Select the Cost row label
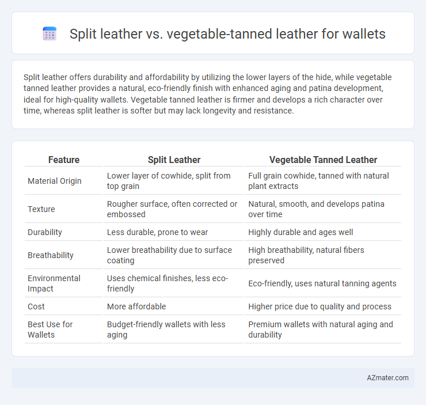Viewport: 426px width, 405px height. coord(36,306)
